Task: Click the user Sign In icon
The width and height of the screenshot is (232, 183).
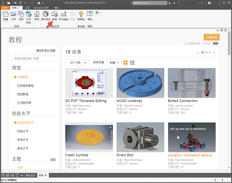Action: 179,3
